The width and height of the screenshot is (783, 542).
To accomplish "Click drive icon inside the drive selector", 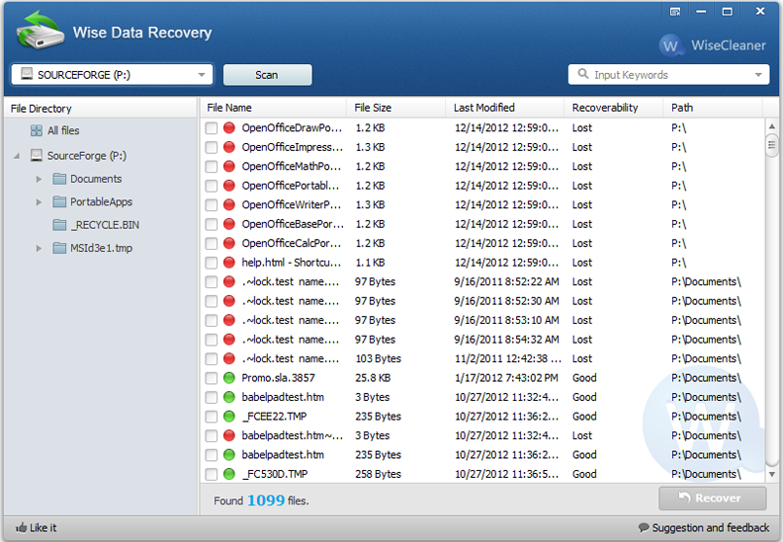I will tap(27, 74).
